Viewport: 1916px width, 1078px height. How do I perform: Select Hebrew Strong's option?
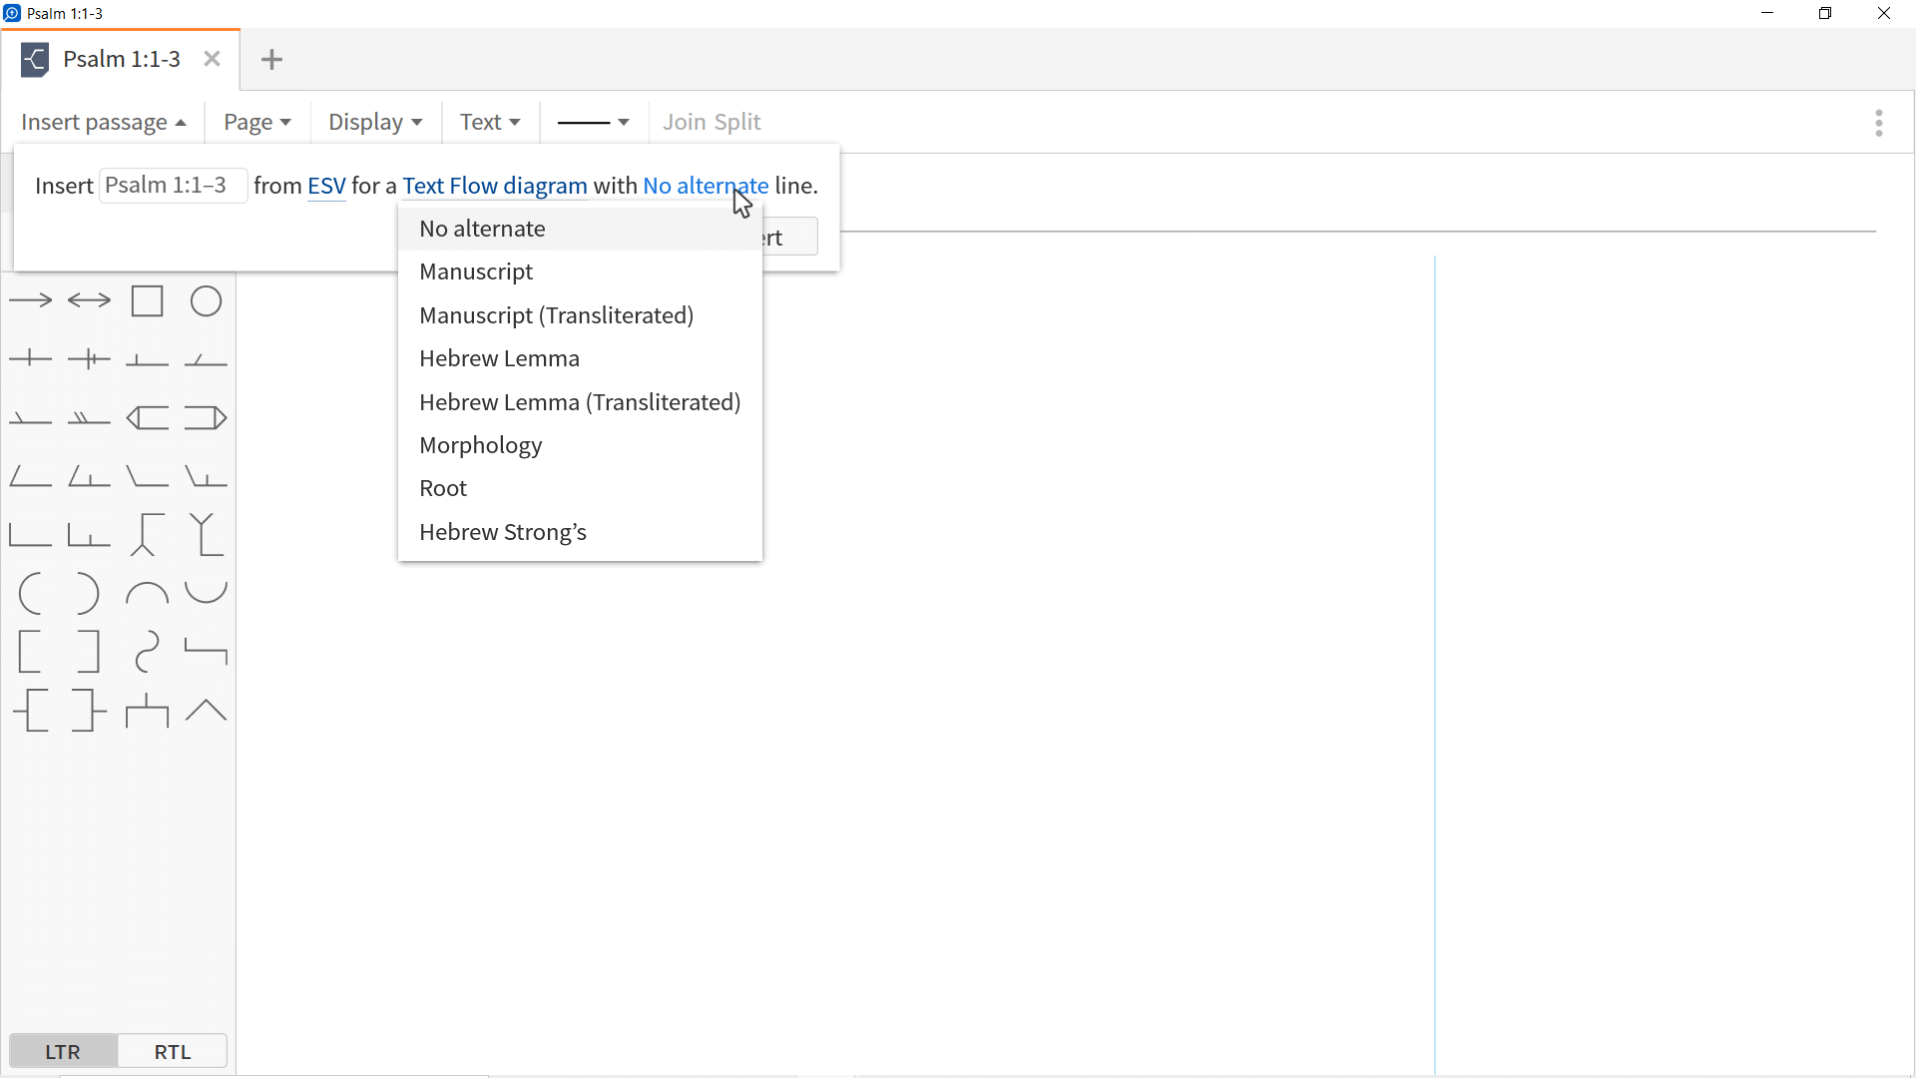[502, 532]
